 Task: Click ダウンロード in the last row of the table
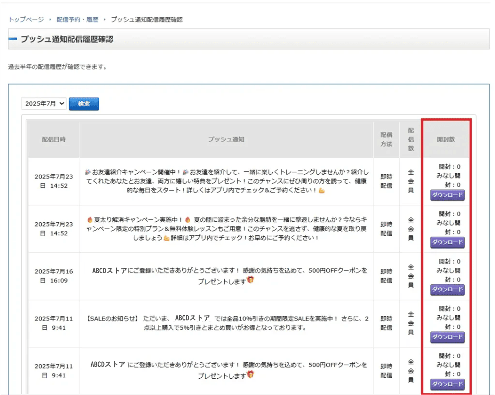click(x=447, y=384)
